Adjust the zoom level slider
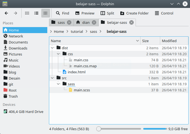The width and height of the screenshot is (190, 134). click(x=99, y=129)
